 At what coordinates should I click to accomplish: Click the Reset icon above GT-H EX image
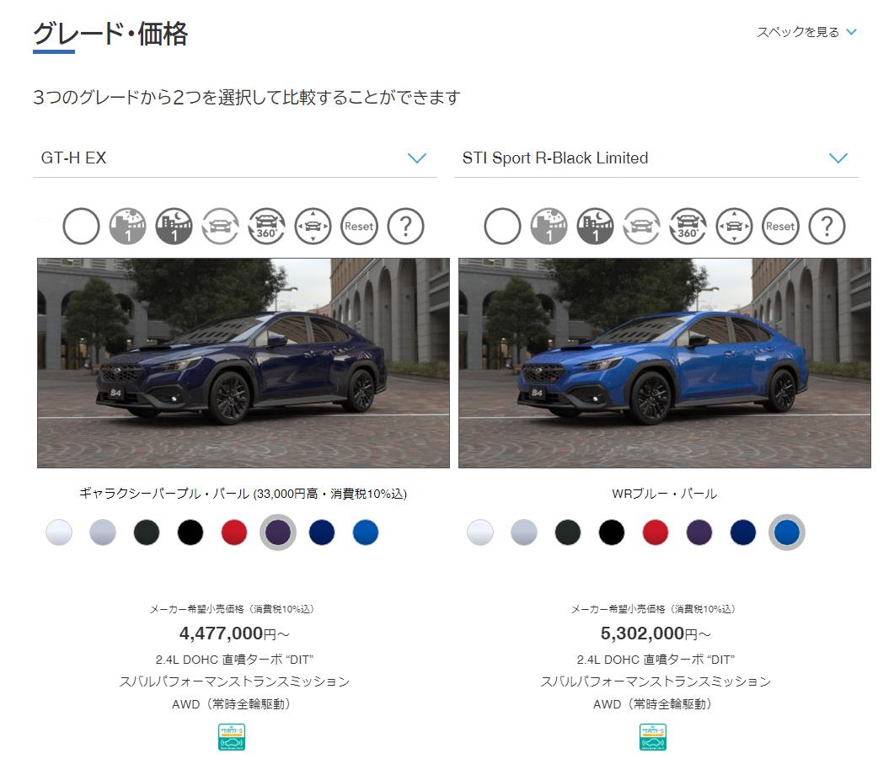(359, 227)
